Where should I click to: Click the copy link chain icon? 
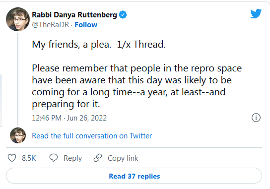tap(98, 158)
